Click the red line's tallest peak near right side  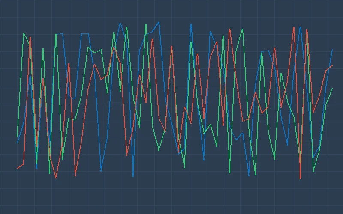click(x=294, y=27)
